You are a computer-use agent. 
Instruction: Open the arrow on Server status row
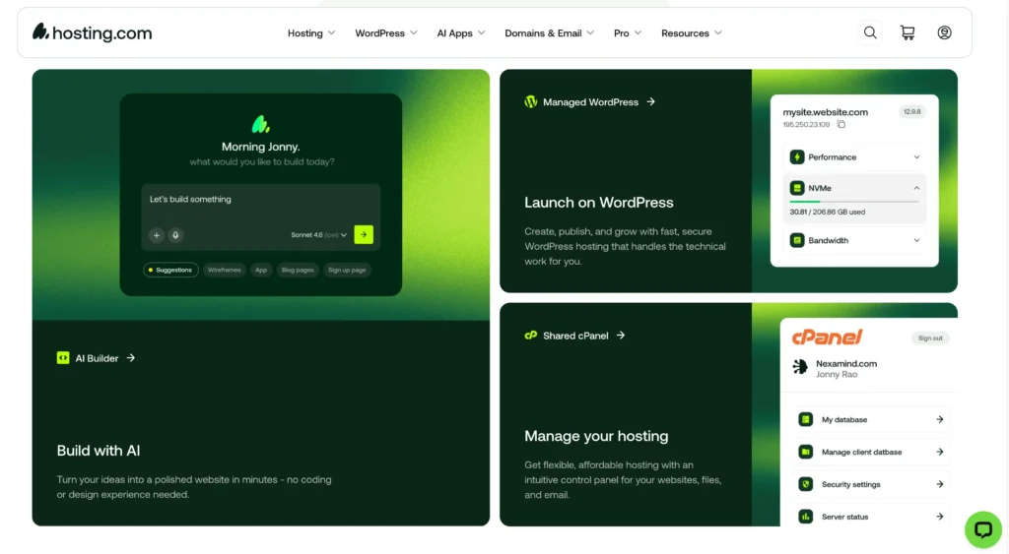point(939,516)
